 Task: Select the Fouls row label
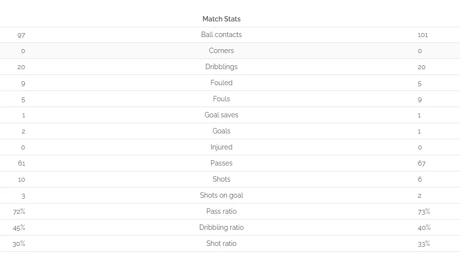[x=221, y=99]
